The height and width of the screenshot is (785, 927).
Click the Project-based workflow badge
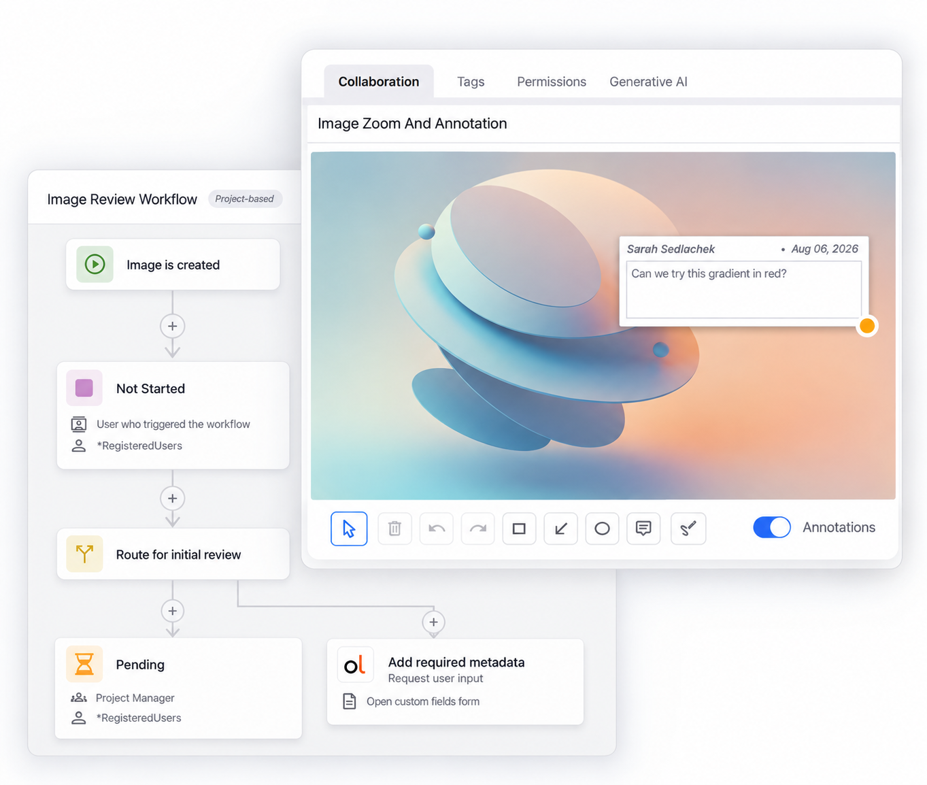point(245,199)
